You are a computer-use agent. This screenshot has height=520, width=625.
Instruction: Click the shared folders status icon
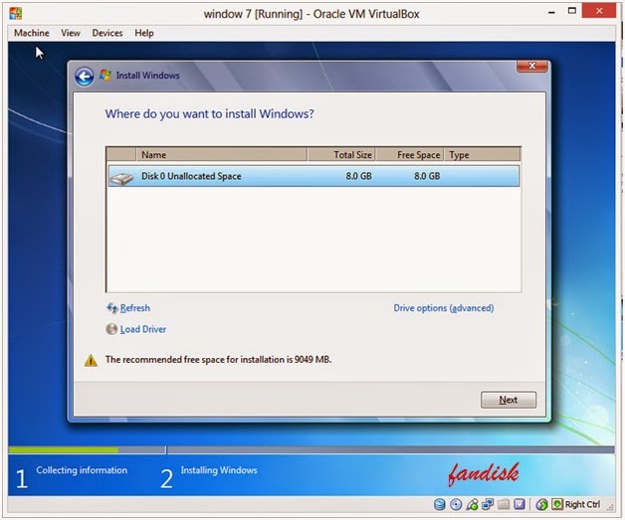(504, 504)
